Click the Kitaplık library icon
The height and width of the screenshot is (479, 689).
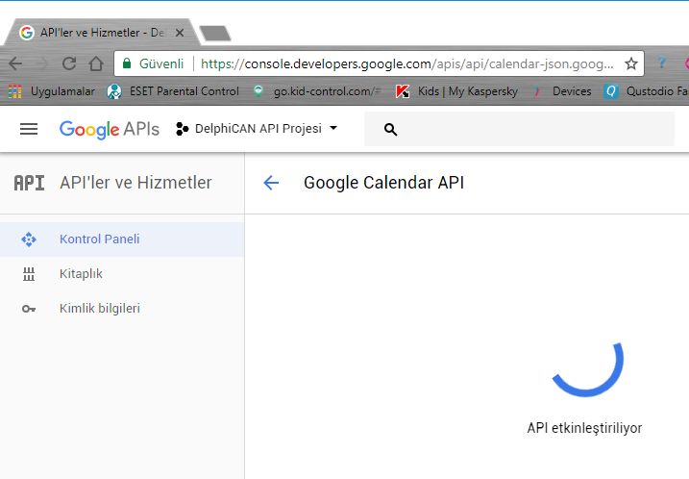[29, 274]
